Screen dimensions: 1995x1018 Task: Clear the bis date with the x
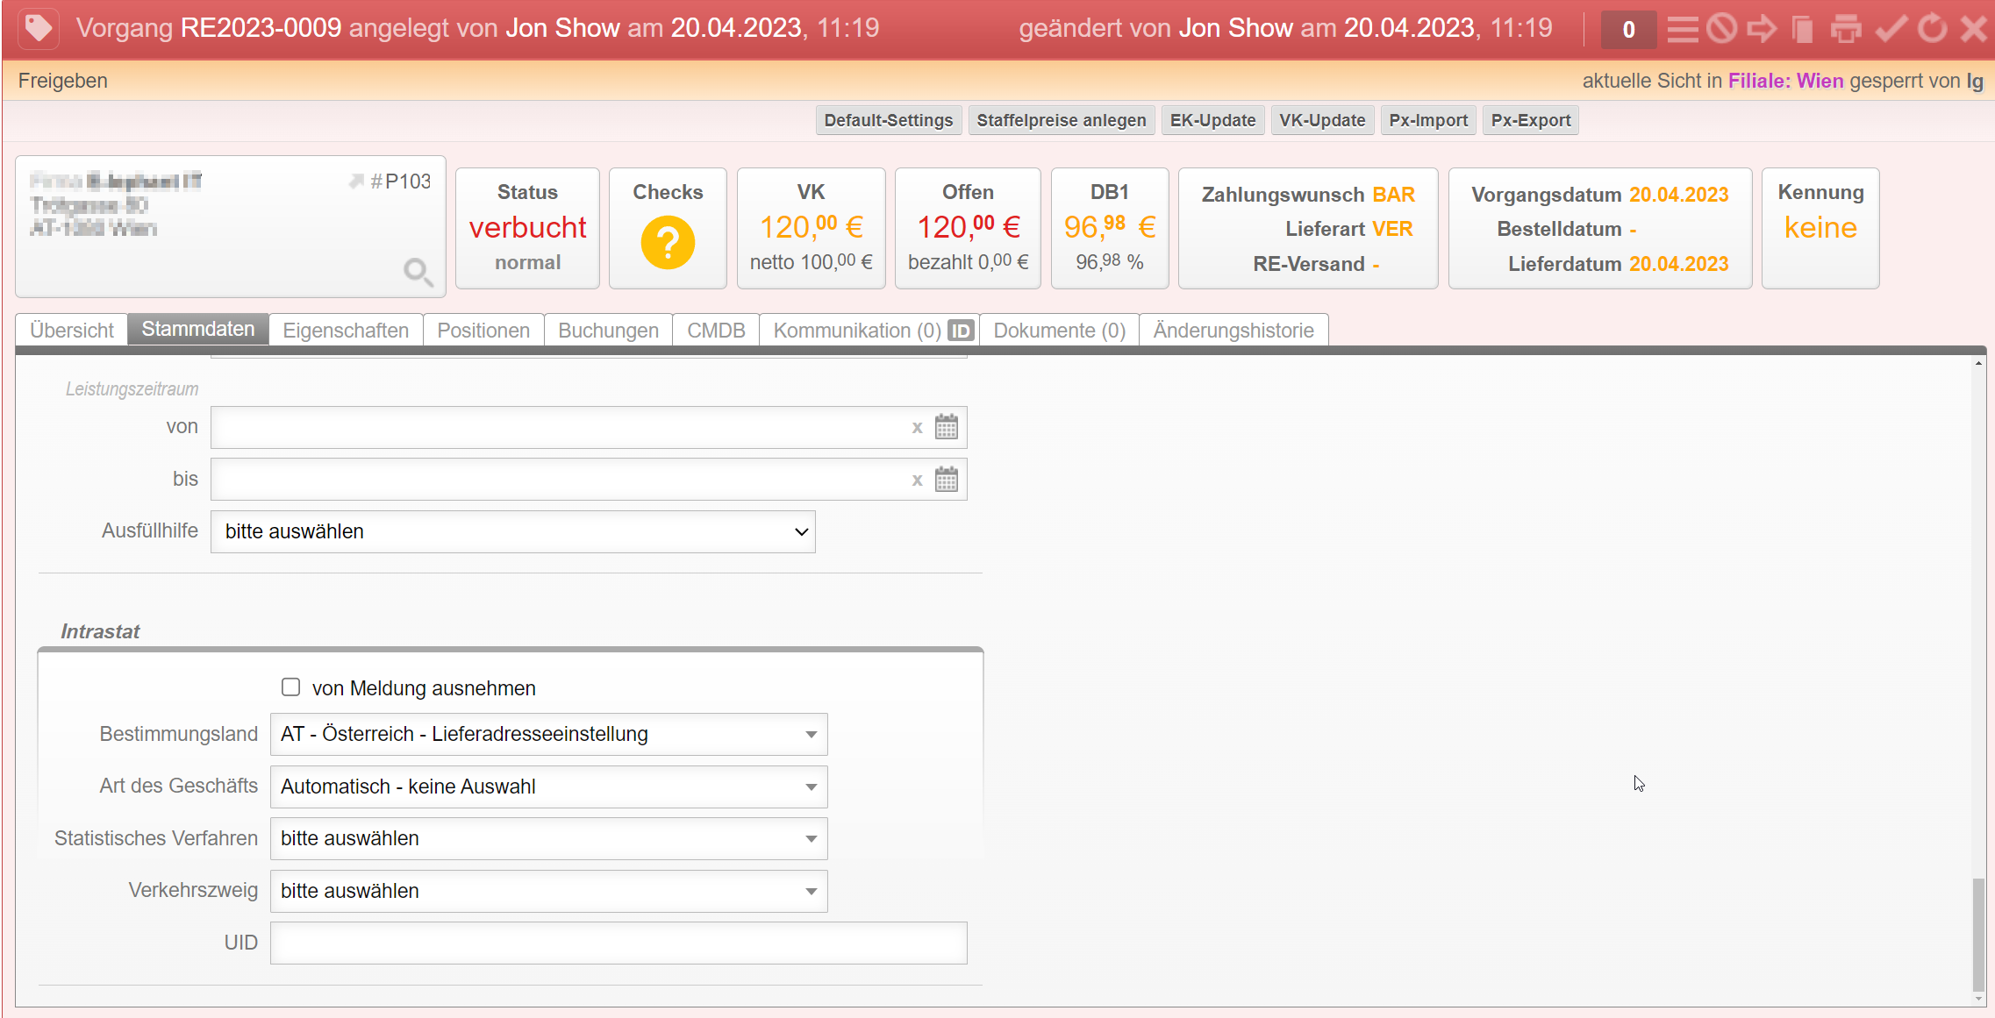tap(917, 481)
